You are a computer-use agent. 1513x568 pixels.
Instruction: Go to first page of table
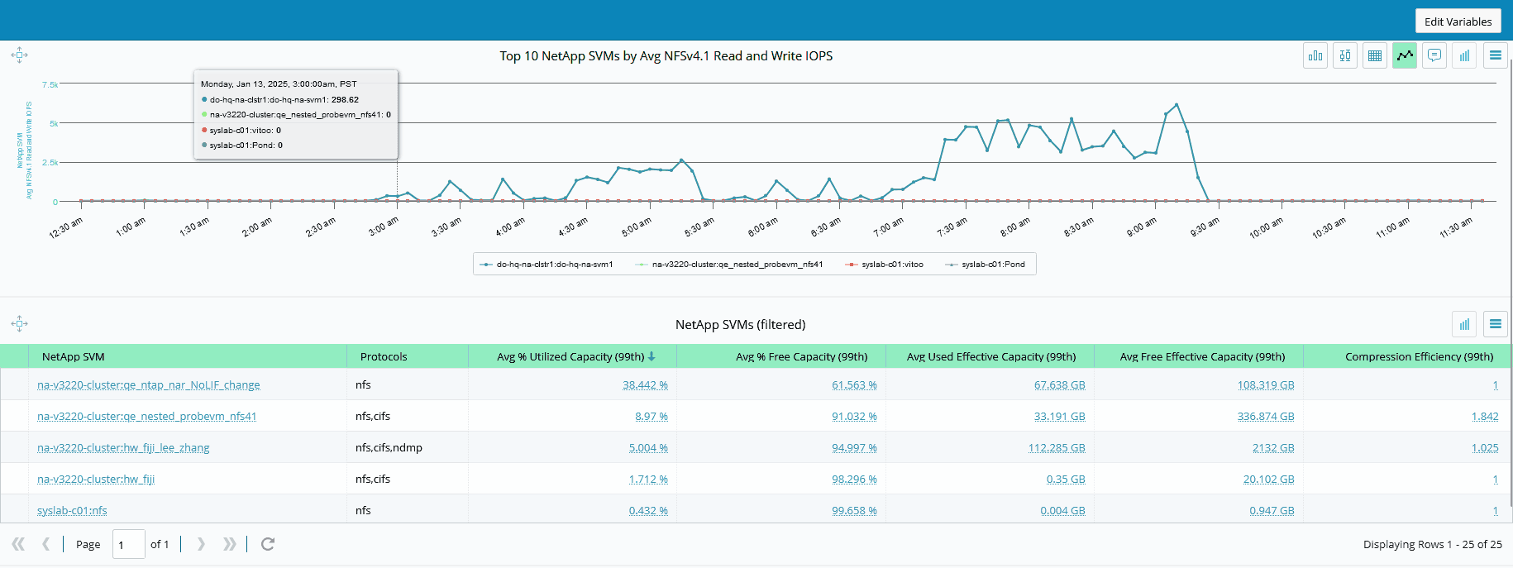18,544
